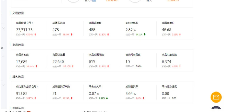Click the red up arrow next to 4.01%

[180, 67]
